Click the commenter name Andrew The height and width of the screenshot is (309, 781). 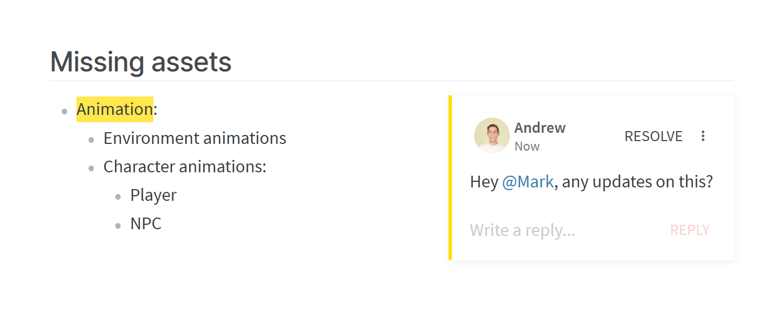[x=540, y=128]
